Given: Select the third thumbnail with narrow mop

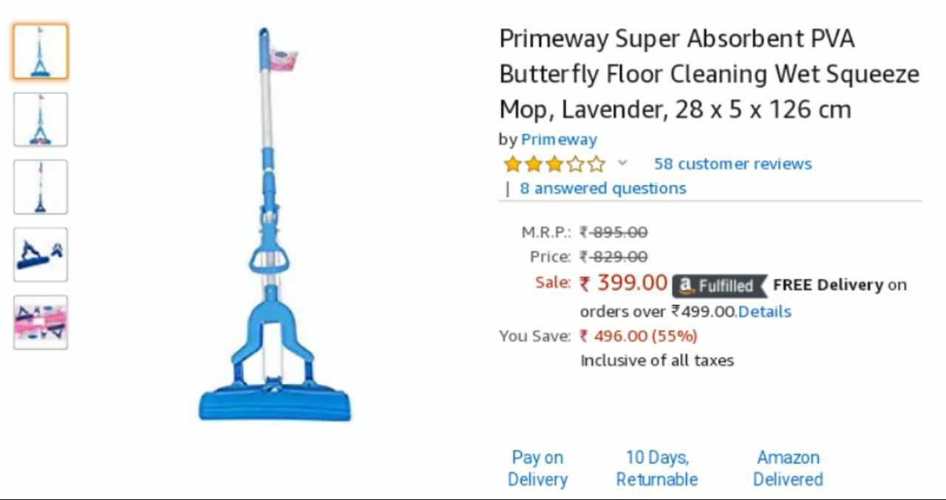Looking at the screenshot, I should (40, 187).
